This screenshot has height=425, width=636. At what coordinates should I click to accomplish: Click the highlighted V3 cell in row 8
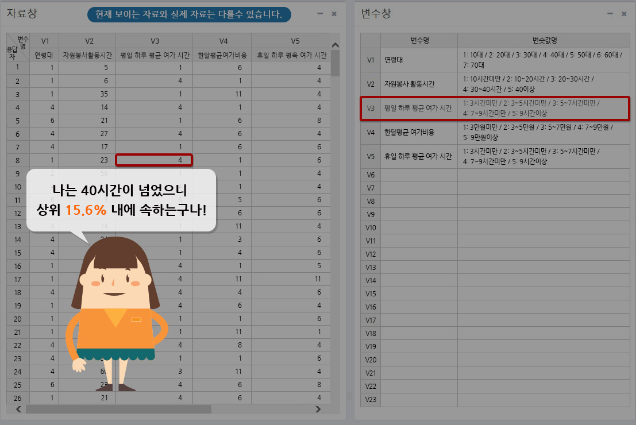tap(154, 160)
